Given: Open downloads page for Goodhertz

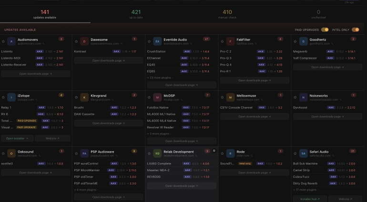Looking at the screenshot, I should (x=328, y=67).
